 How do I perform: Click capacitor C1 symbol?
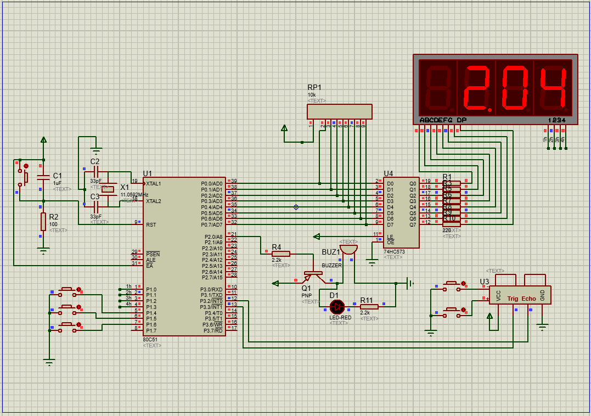(43, 177)
